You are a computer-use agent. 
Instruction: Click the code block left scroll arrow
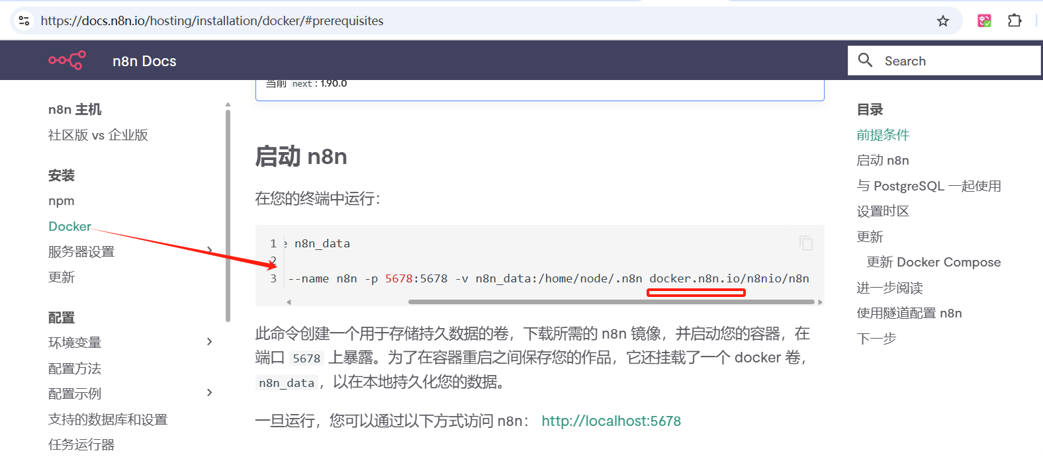pyautogui.click(x=289, y=302)
